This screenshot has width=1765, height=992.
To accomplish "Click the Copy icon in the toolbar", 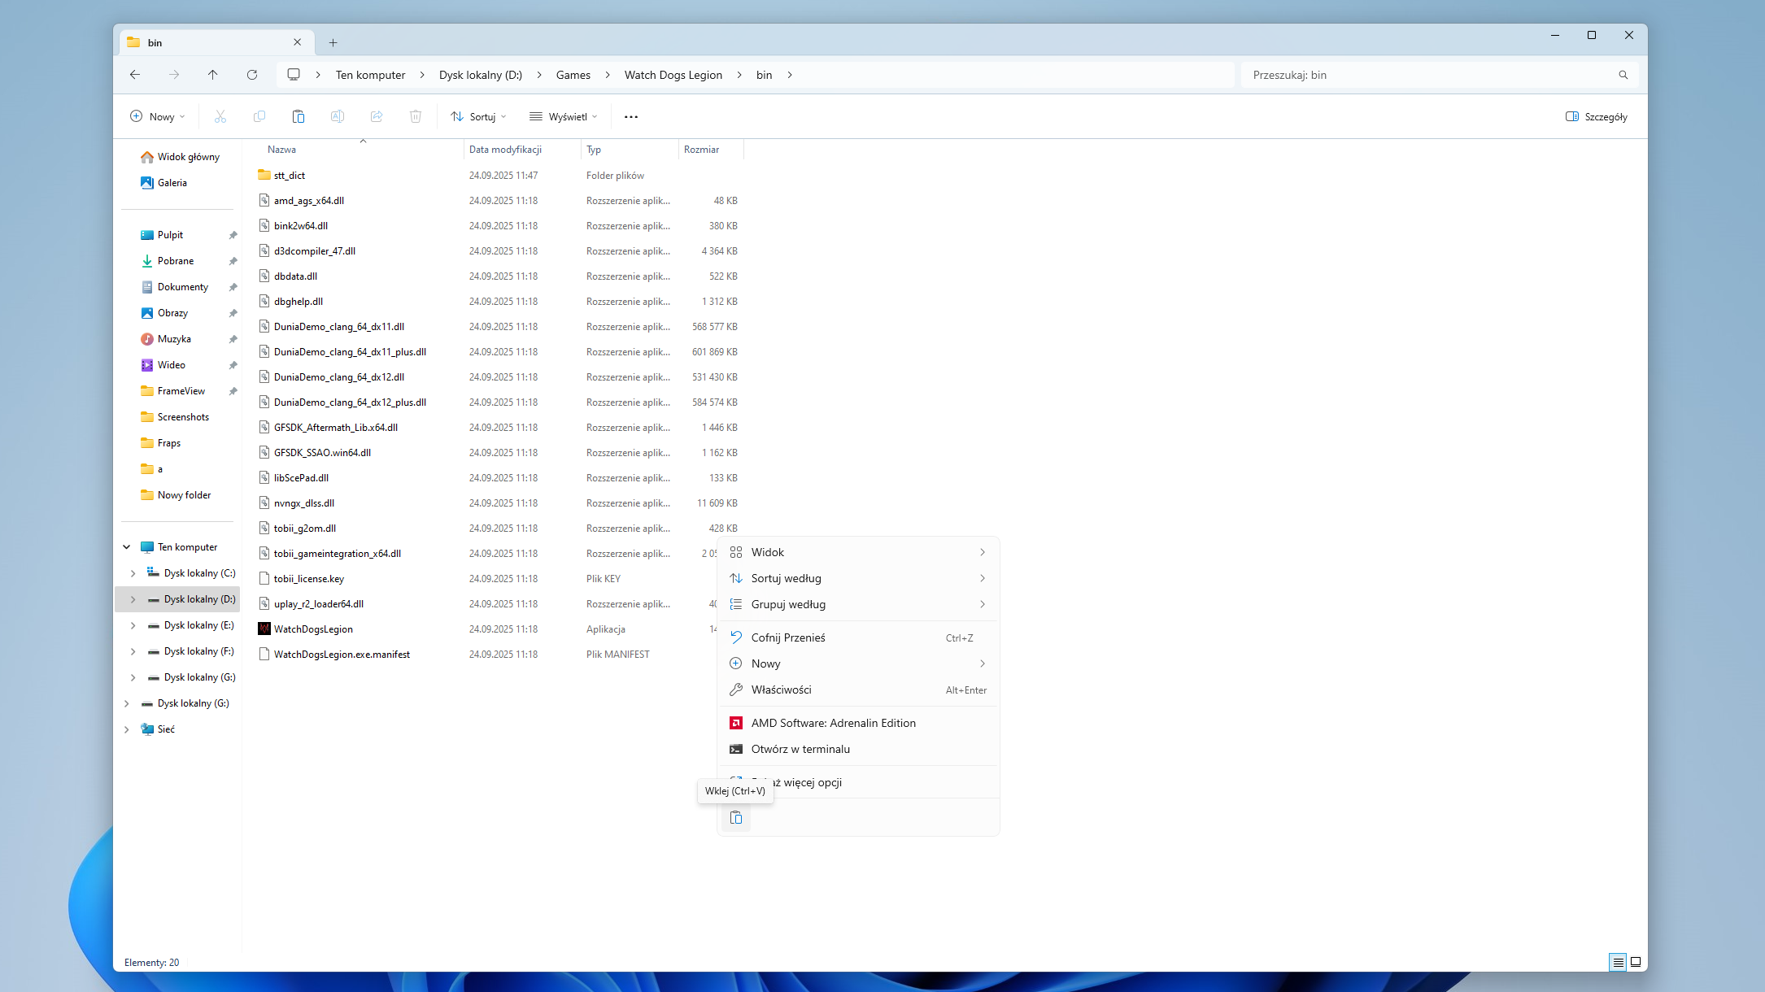I will tap(259, 117).
